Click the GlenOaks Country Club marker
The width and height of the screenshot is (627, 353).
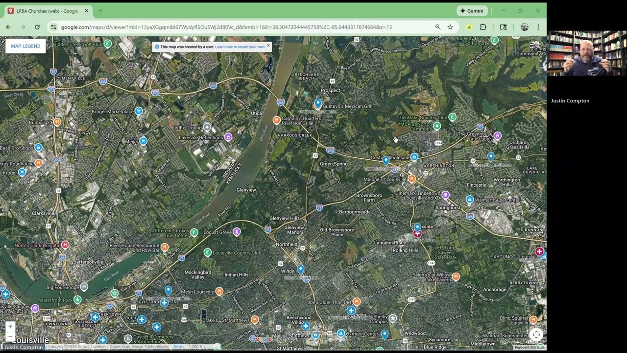pos(453,117)
